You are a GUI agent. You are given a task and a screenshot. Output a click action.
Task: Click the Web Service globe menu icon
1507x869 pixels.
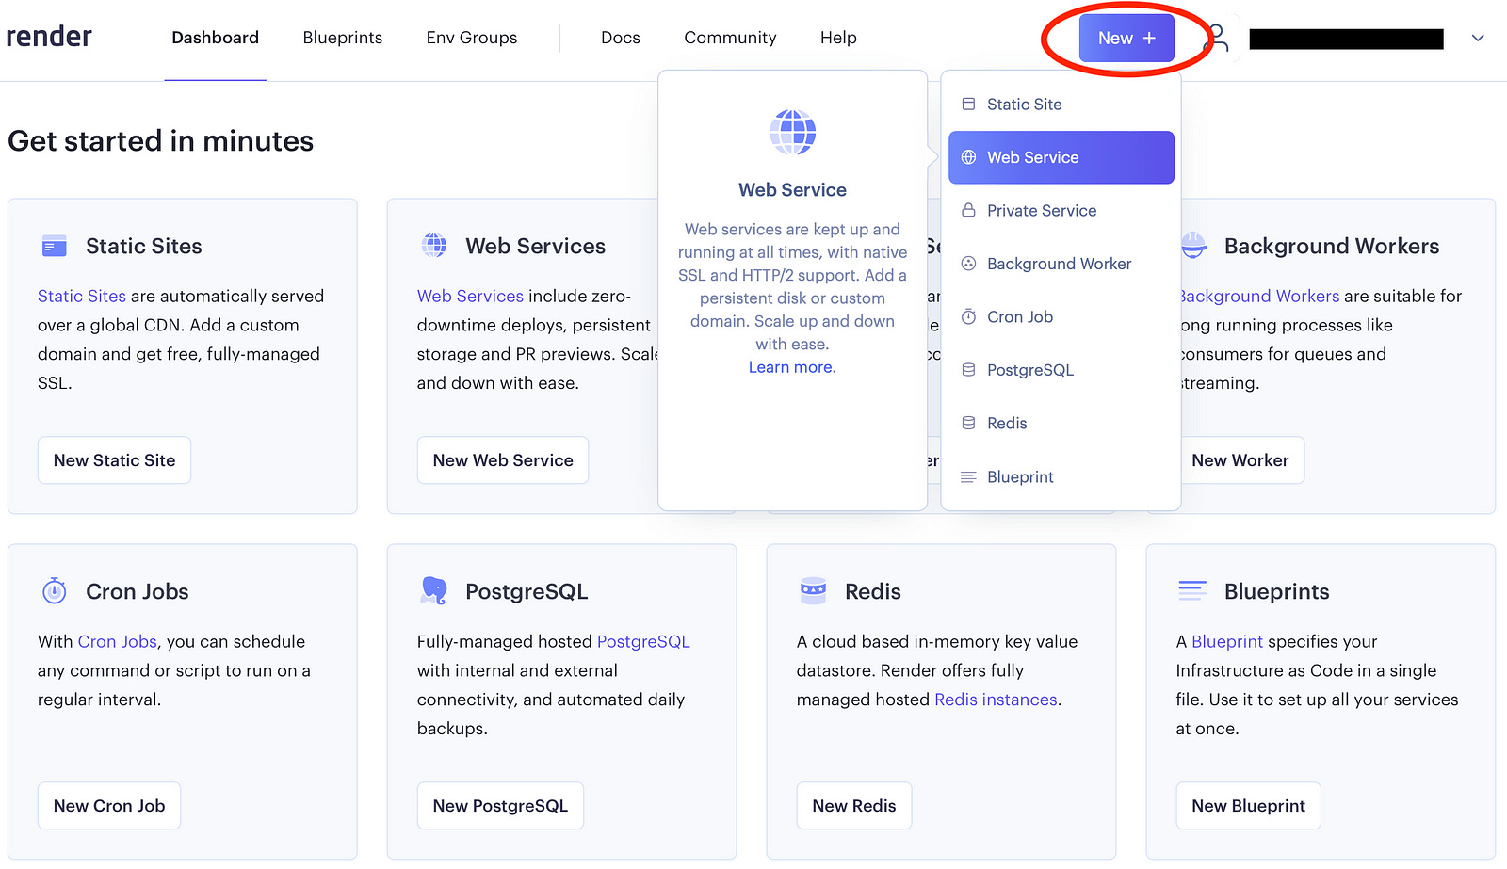(x=968, y=157)
